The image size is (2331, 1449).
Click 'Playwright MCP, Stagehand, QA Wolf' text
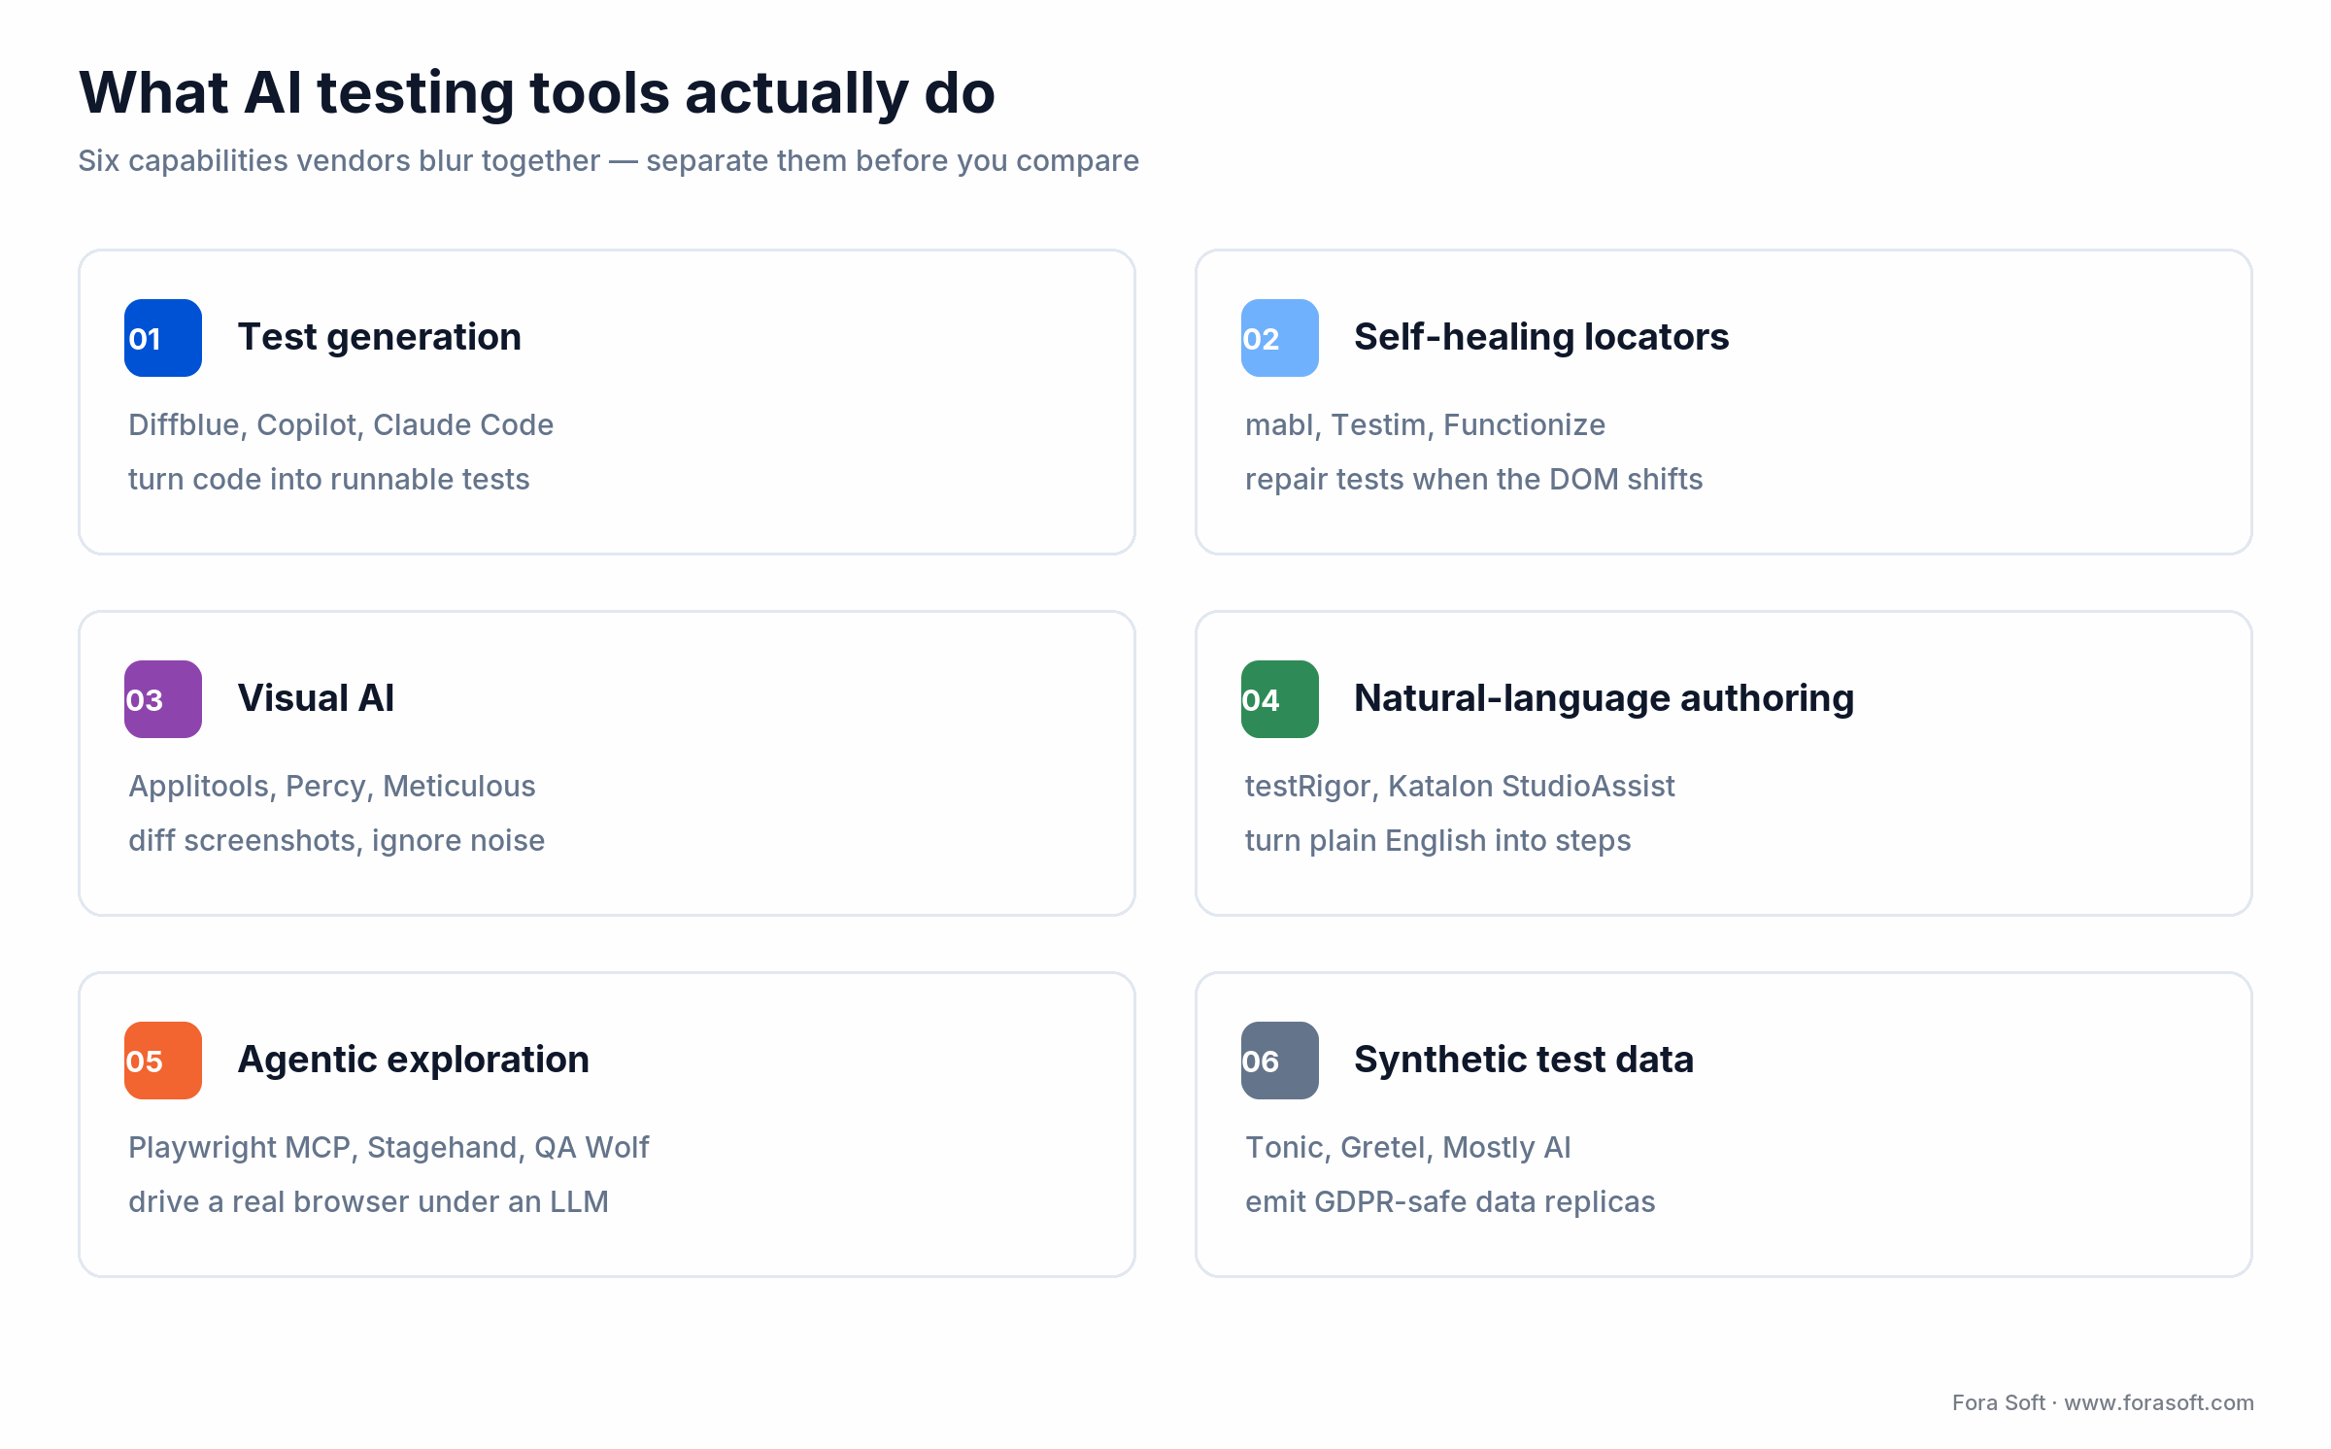coord(388,1148)
